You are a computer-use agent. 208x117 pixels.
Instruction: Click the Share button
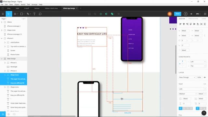click(177, 14)
